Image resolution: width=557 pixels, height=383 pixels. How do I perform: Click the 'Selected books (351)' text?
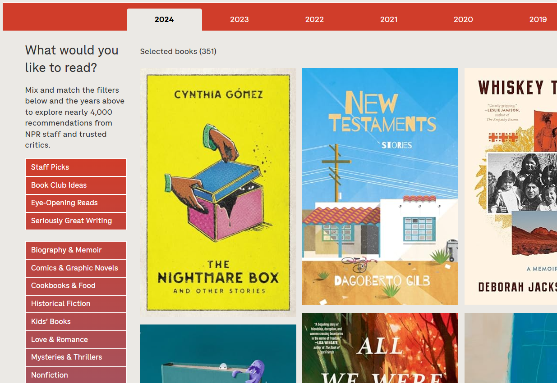pos(178,51)
